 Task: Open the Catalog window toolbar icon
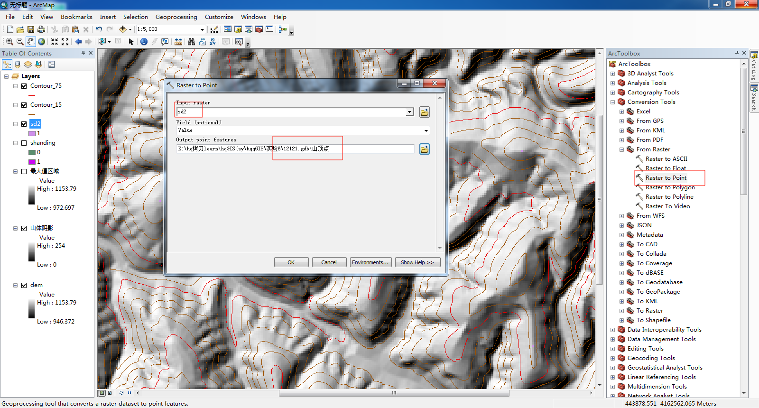click(238, 29)
